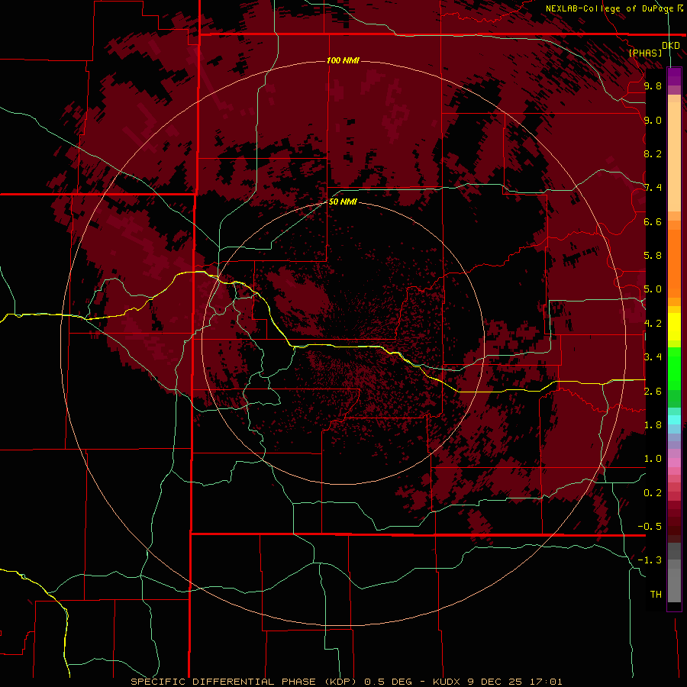The height and width of the screenshot is (687, 687).
Task: Click the 3.4 value on the color scale
Action: pos(653,357)
